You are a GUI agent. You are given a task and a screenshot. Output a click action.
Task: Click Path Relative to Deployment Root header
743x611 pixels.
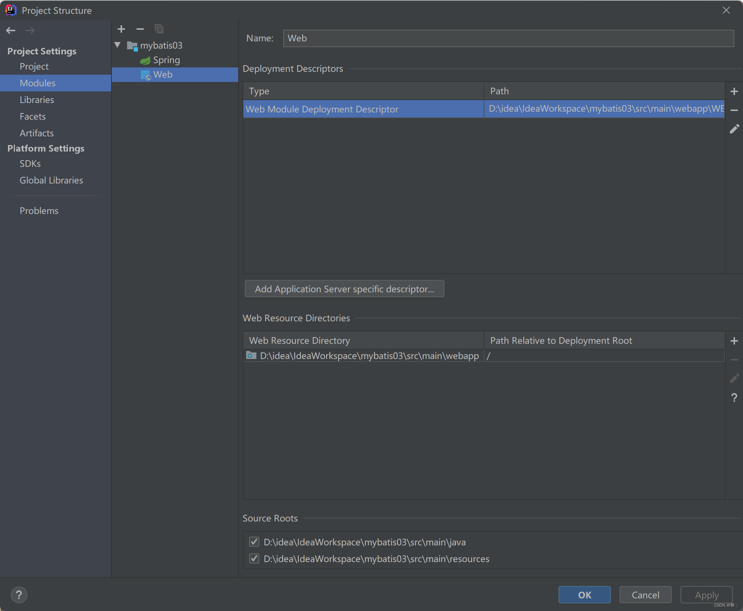point(605,340)
